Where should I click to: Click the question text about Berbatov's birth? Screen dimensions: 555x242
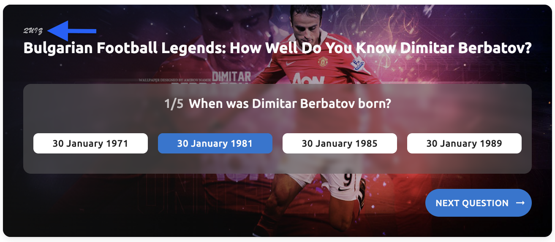point(290,104)
